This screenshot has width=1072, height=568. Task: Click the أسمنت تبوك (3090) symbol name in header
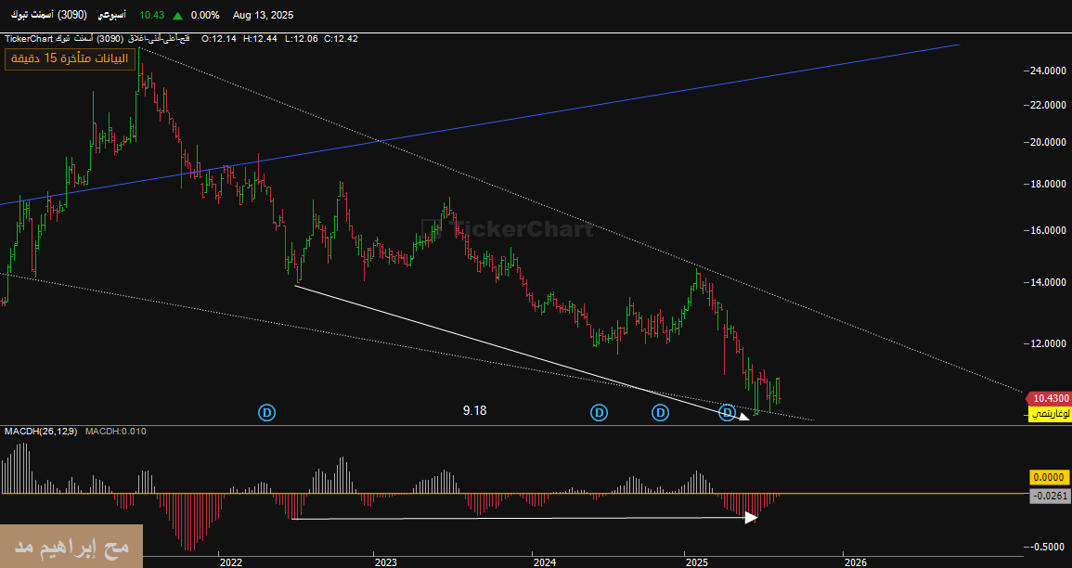coord(48,14)
